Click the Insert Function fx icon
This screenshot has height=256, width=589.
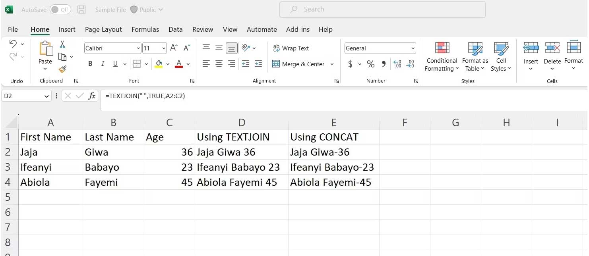(x=92, y=96)
